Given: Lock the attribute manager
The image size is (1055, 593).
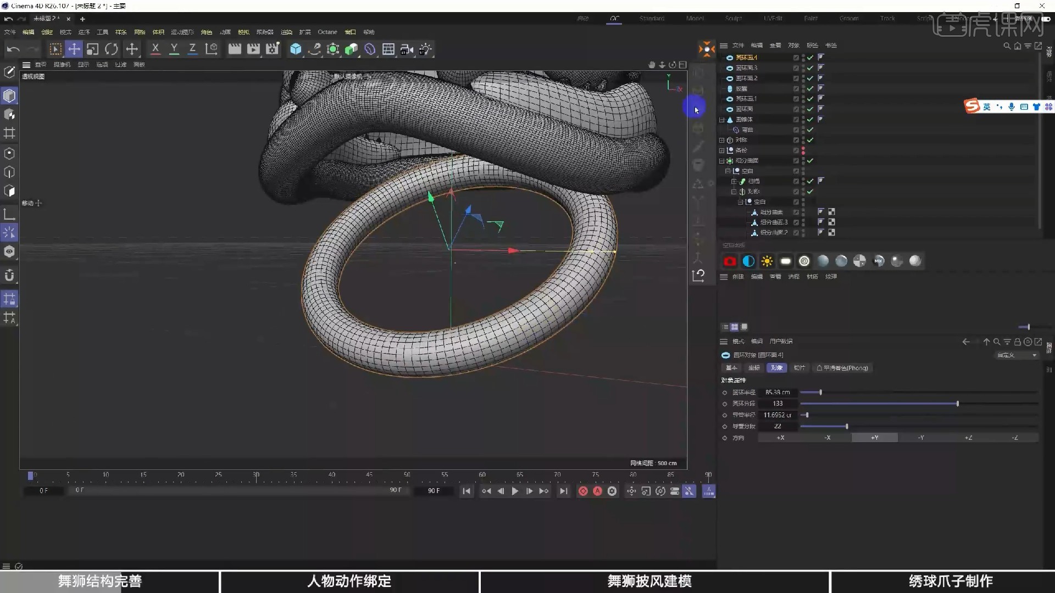Looking at the screenshot, I should tap(1018, 342).
